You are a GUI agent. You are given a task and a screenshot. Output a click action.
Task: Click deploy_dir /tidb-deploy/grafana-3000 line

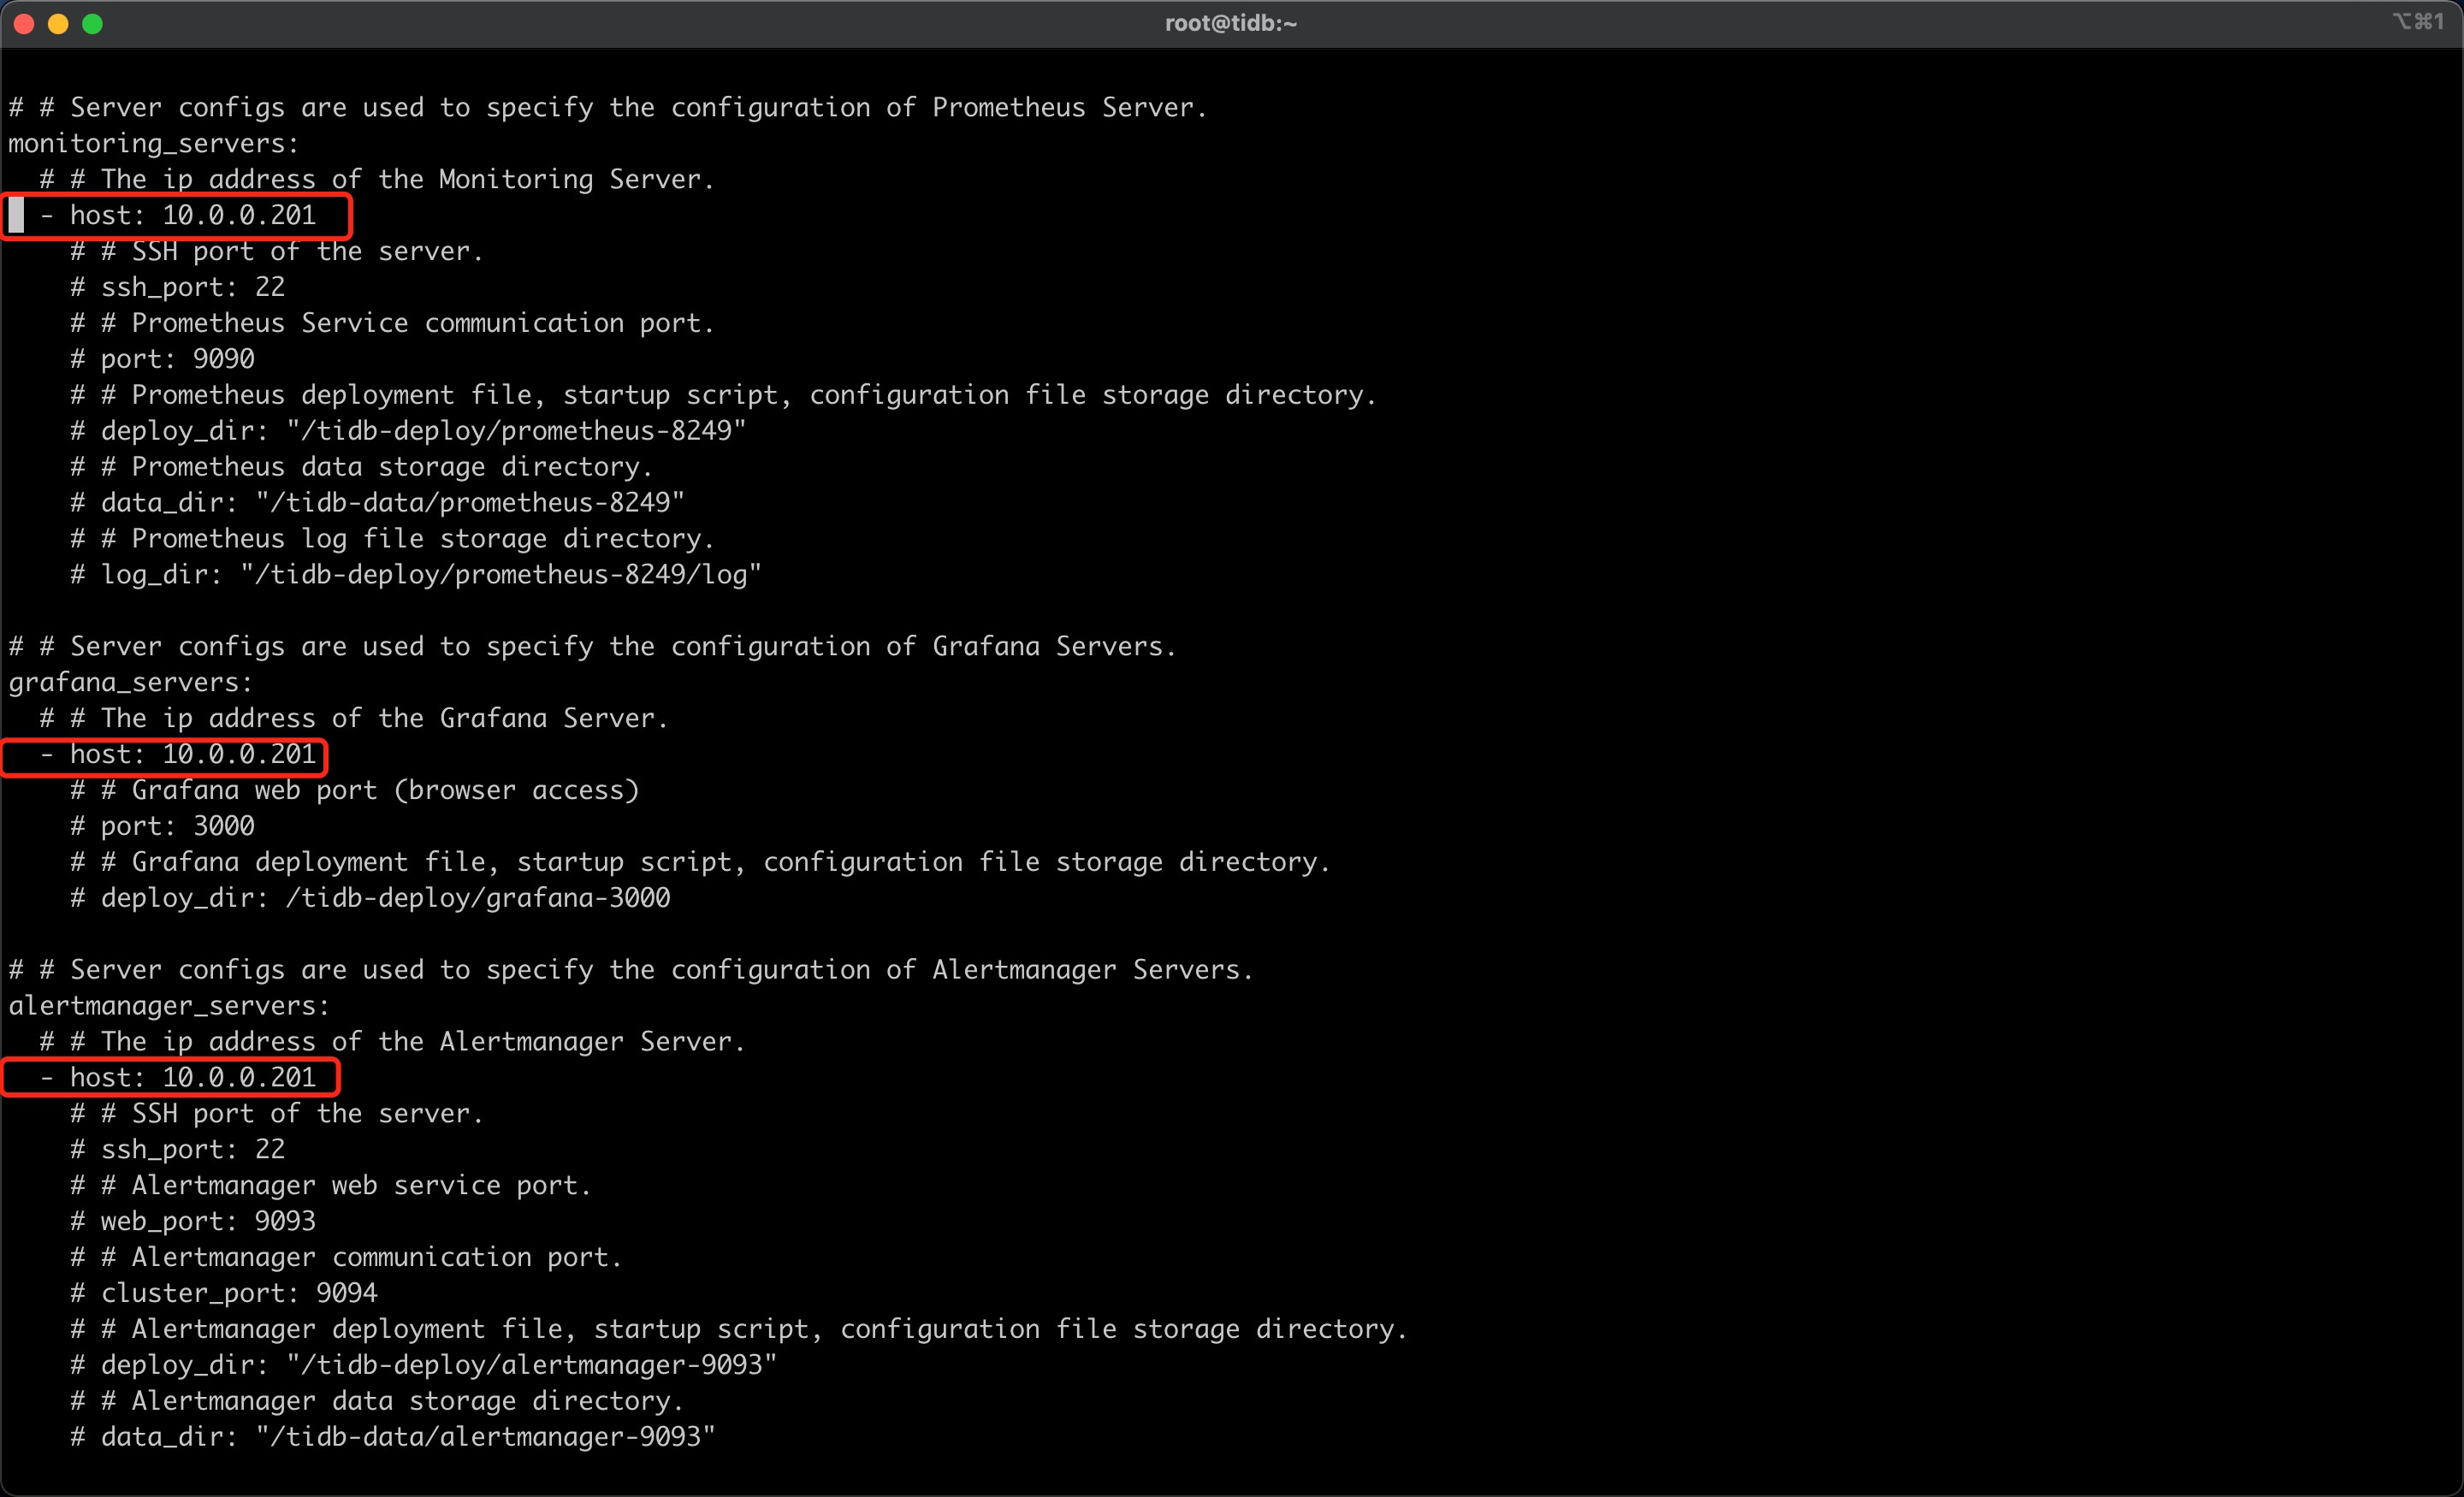click(370, 898)
